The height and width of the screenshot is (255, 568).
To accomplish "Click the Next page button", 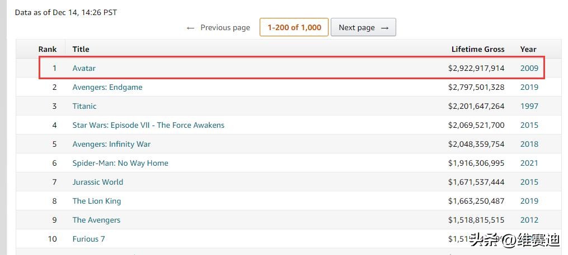I will pyautogui.click(x=363, y=27).
